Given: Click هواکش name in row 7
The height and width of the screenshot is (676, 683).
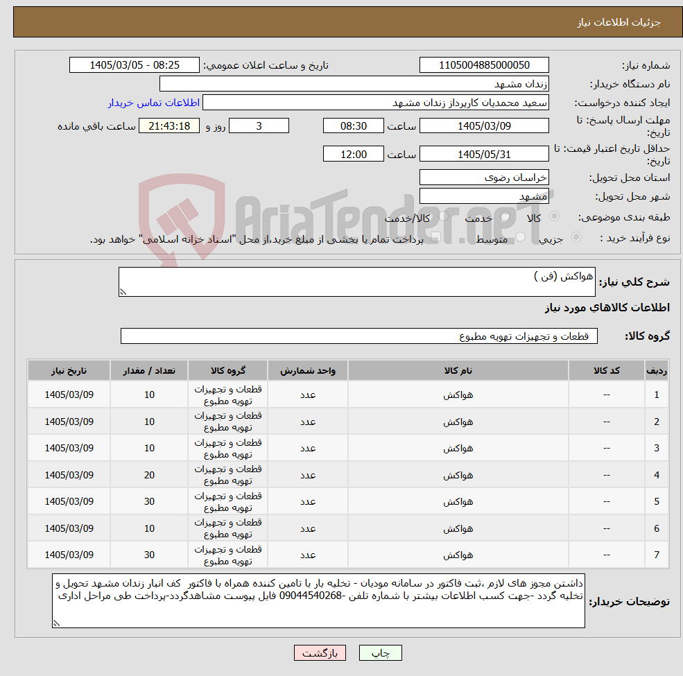Looking at the screenshot, I should tap(458, 555).
